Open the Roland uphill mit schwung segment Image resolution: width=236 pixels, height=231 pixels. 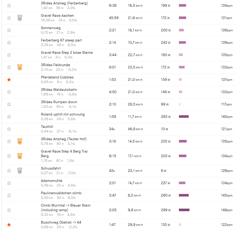tap(62, 114)
